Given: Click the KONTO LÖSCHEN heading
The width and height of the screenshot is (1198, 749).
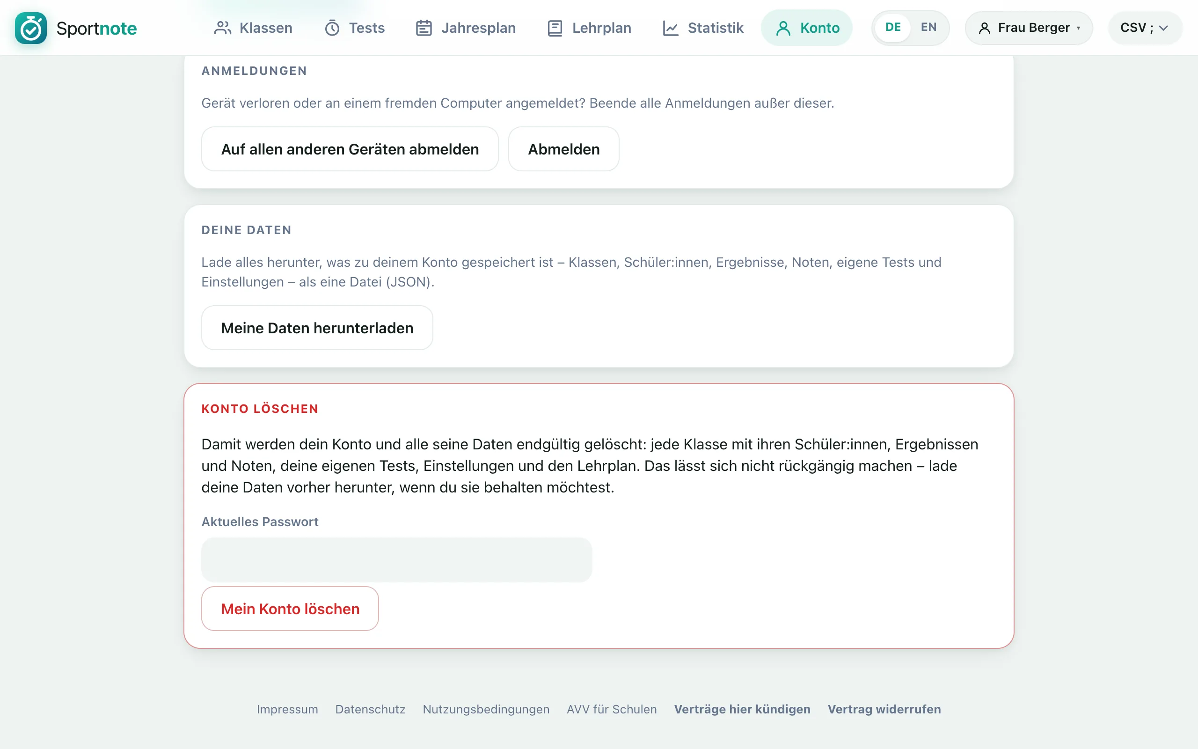Looking at the screenshot, I should click(x=260, y=409).
